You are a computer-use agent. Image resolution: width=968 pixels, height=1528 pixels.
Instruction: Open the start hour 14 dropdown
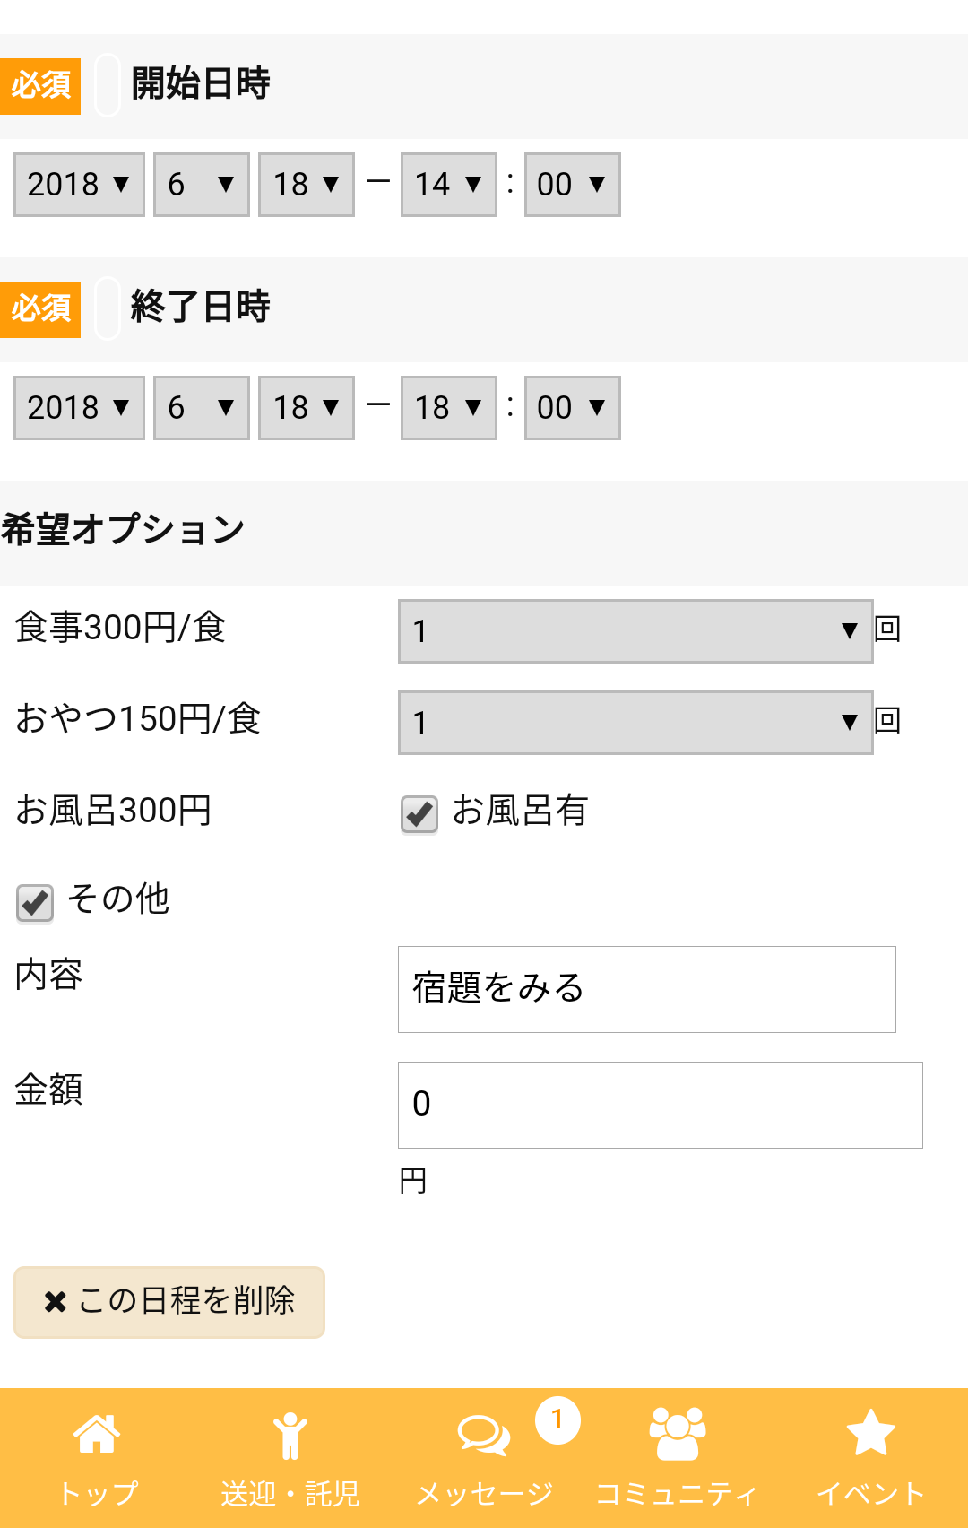click(x=449, y=185)
